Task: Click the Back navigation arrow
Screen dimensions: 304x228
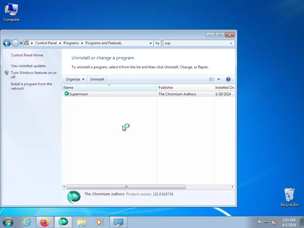Action: pyautogui.click(x=7, y=43)
